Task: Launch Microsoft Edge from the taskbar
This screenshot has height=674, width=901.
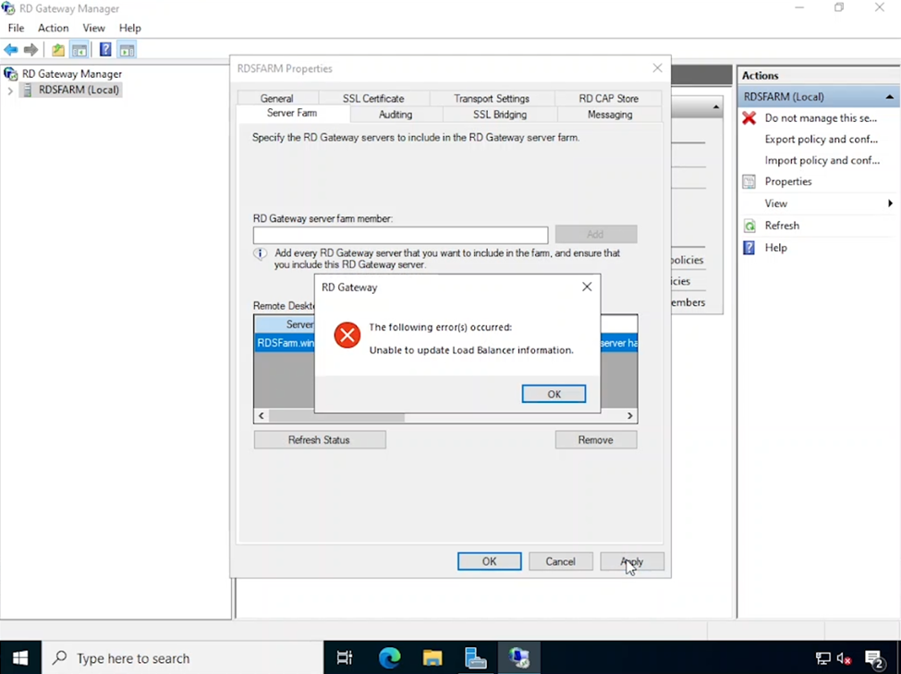Action: click(x=389, y=657)
